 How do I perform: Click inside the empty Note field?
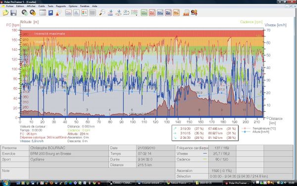click(102, 174)
